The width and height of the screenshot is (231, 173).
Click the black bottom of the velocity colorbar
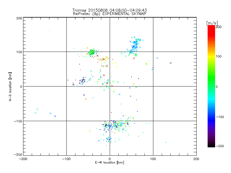click(x=211, y=145)
